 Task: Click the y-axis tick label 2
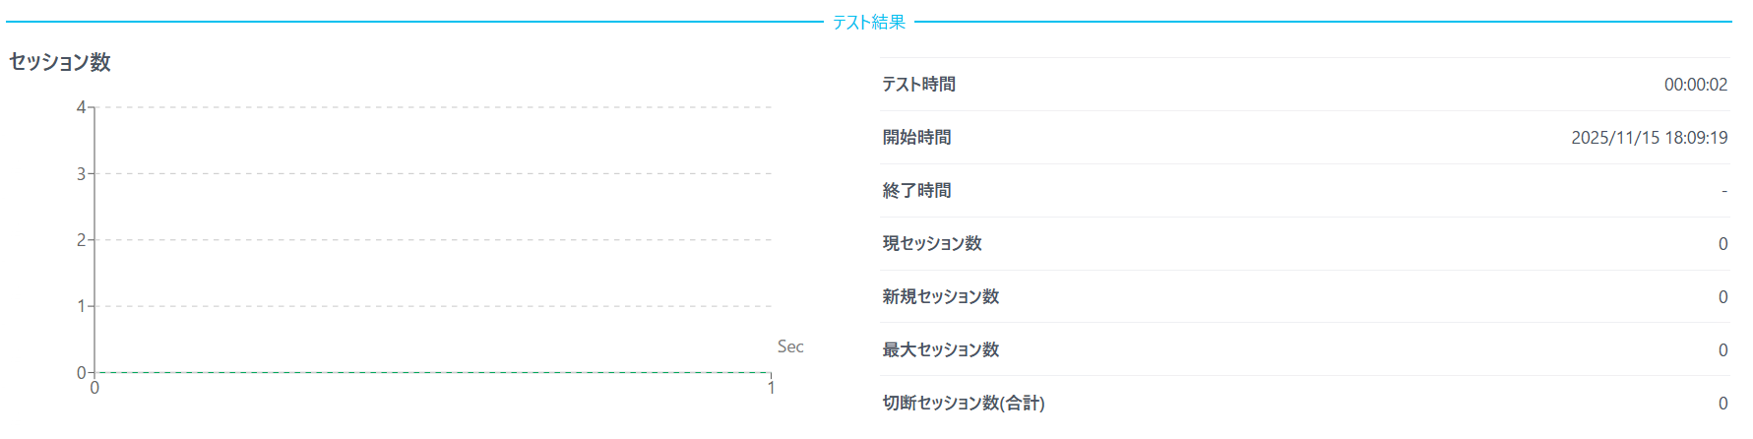coord(82,240)
